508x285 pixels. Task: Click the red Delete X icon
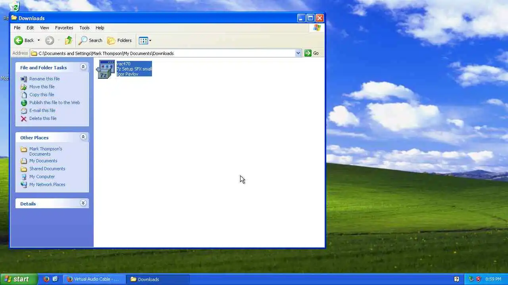click(24, 118)
